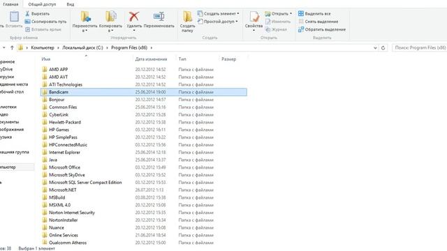
Task: Expand arrow after Program Files (x86)
Action: (x=152, y=48)
